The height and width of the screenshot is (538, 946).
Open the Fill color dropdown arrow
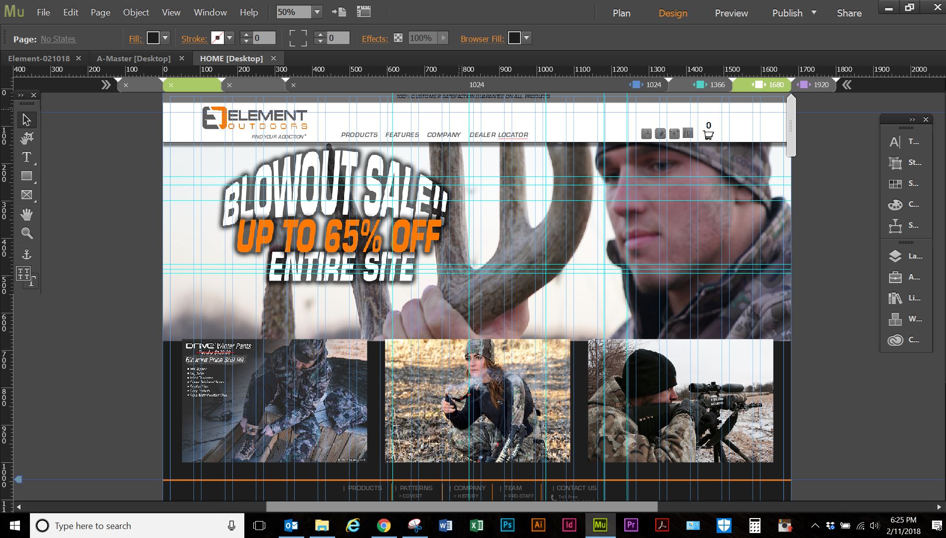pyautogui.click(x=166, y=38)
